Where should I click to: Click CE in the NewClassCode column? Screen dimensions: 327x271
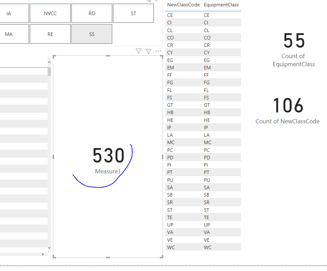click(170, 15)
